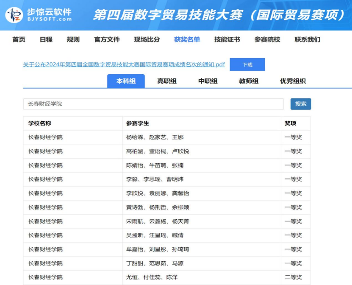Open the 规则 navigation item

point(73,39)
